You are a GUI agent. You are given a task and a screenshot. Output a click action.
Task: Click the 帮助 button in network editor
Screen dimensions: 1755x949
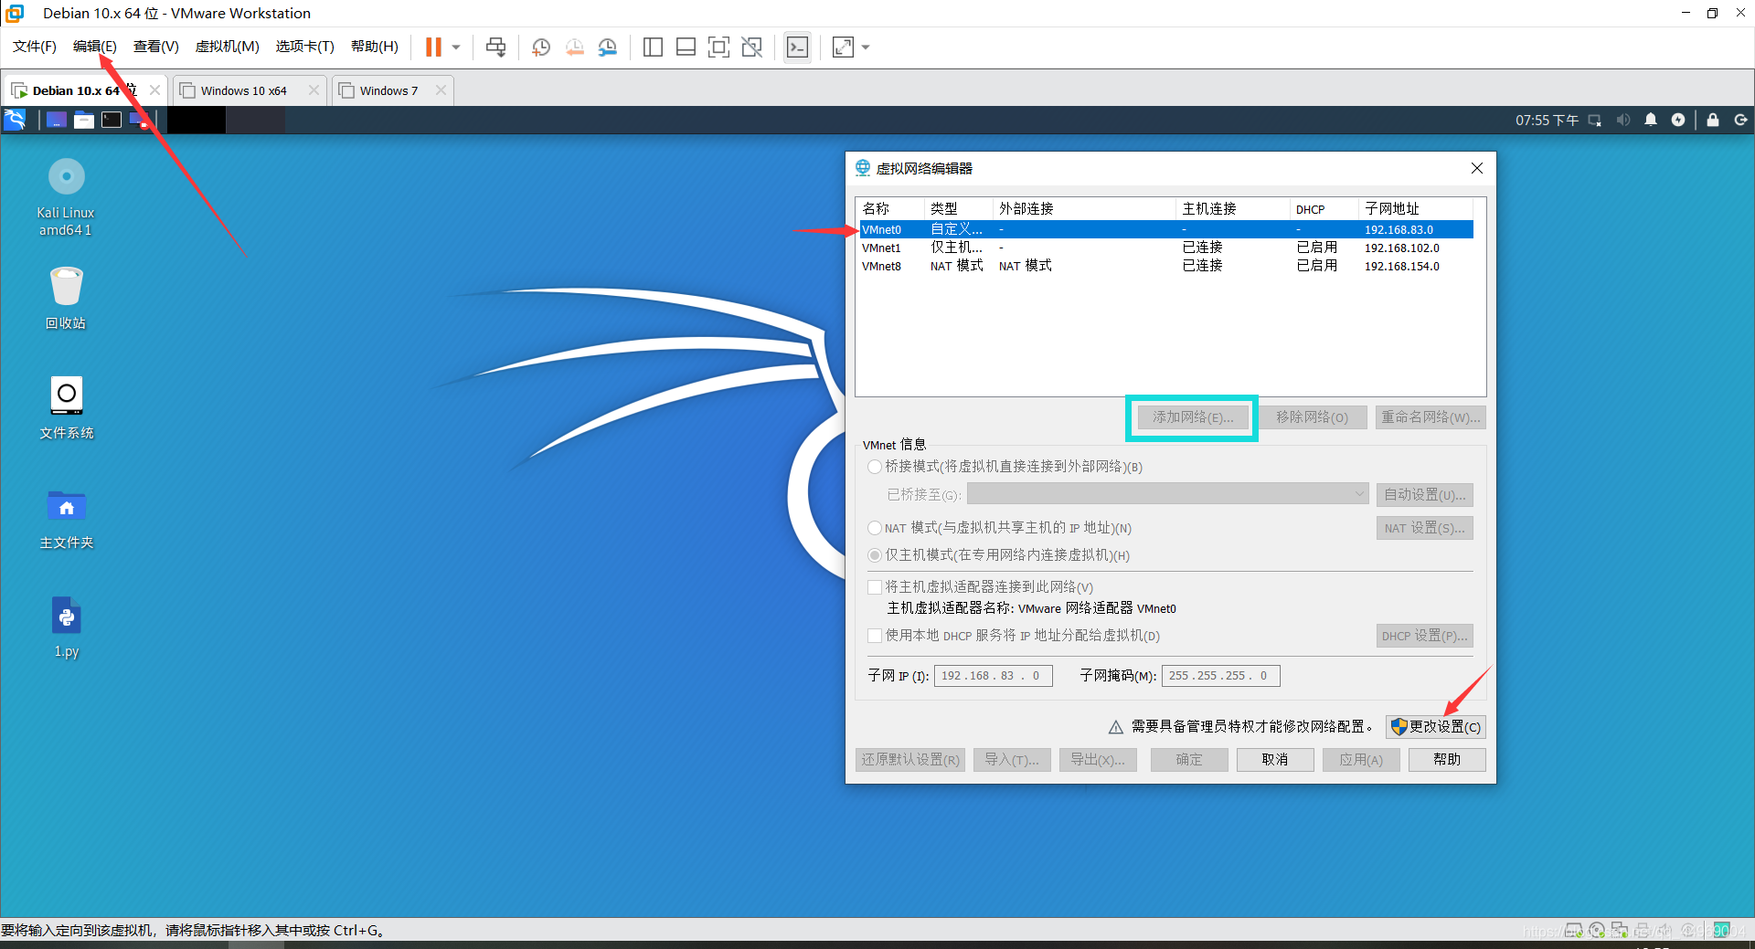1447,760
